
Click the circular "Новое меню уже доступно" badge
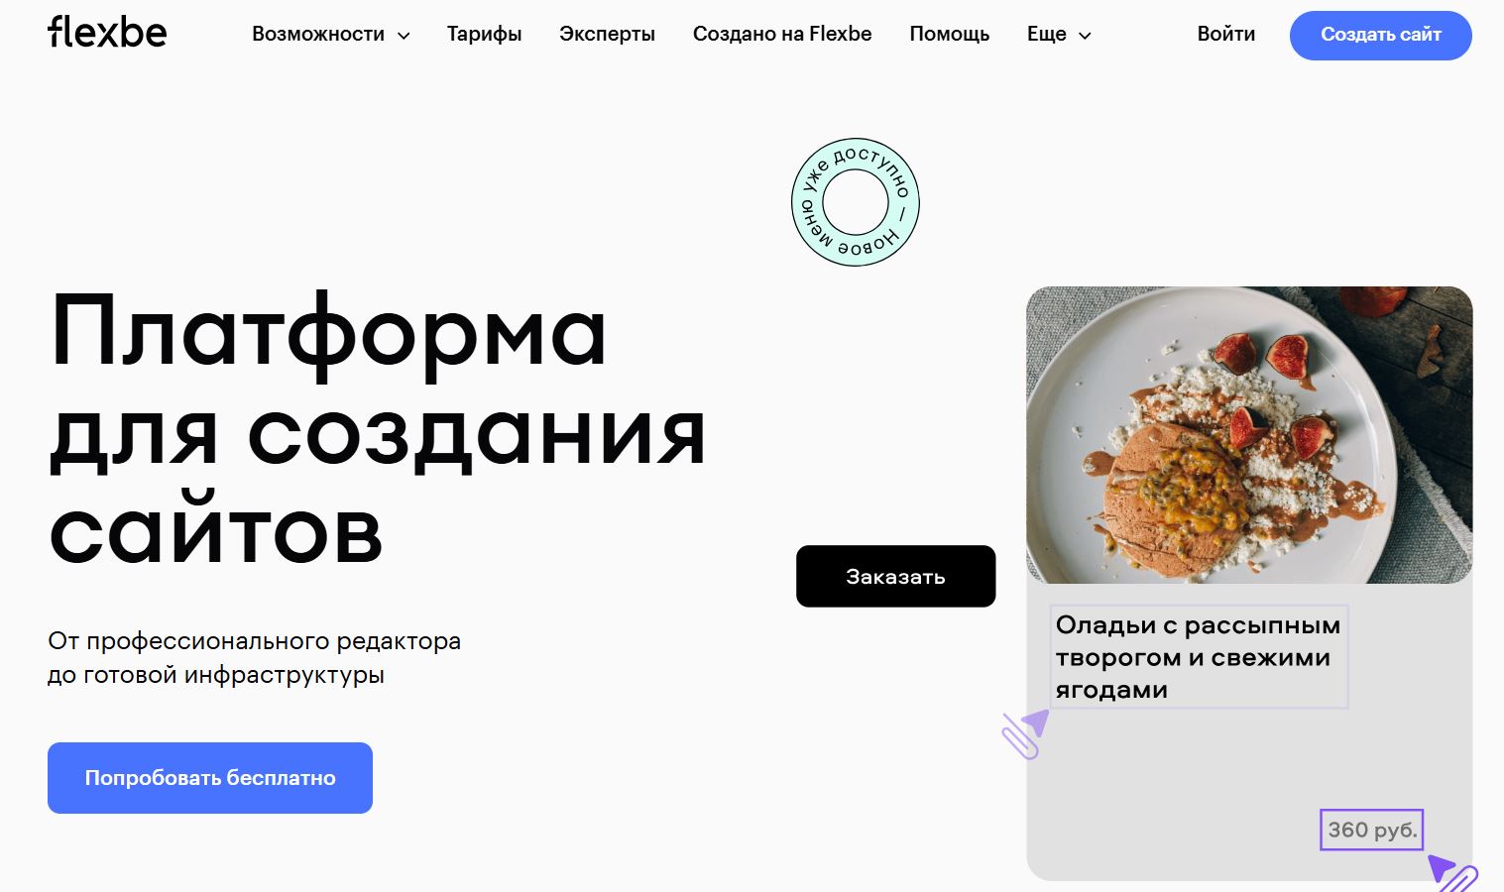coord(856,202)
